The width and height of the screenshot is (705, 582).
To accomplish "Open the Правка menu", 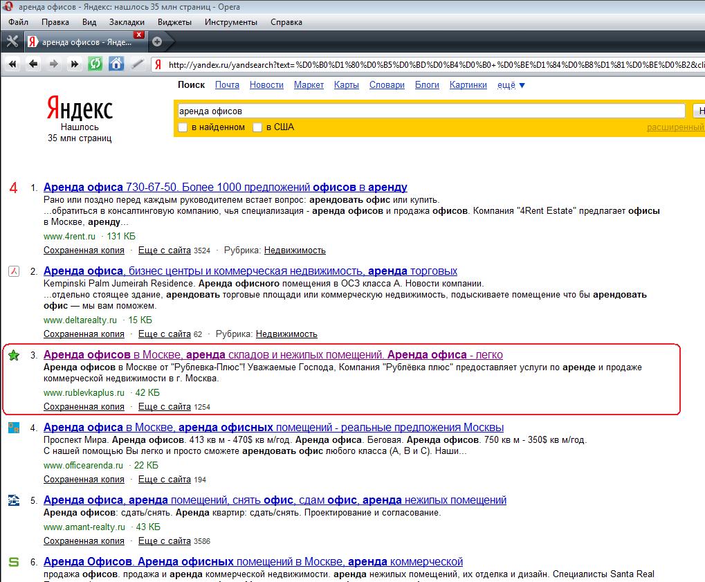I will coord(55,22).
